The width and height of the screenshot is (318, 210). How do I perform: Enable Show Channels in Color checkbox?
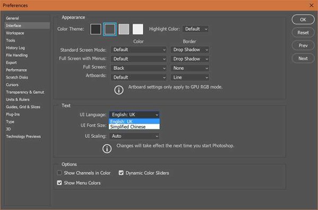point(59,173)
